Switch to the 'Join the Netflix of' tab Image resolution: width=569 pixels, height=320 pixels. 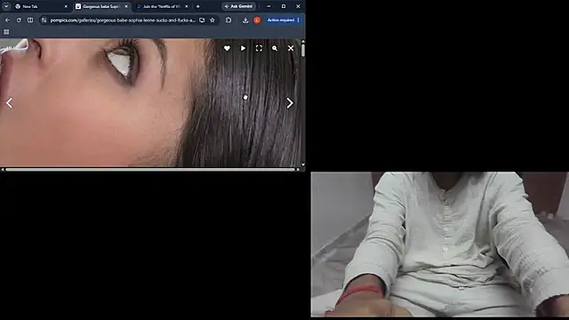pyautogui.click(x=162, y=6)
